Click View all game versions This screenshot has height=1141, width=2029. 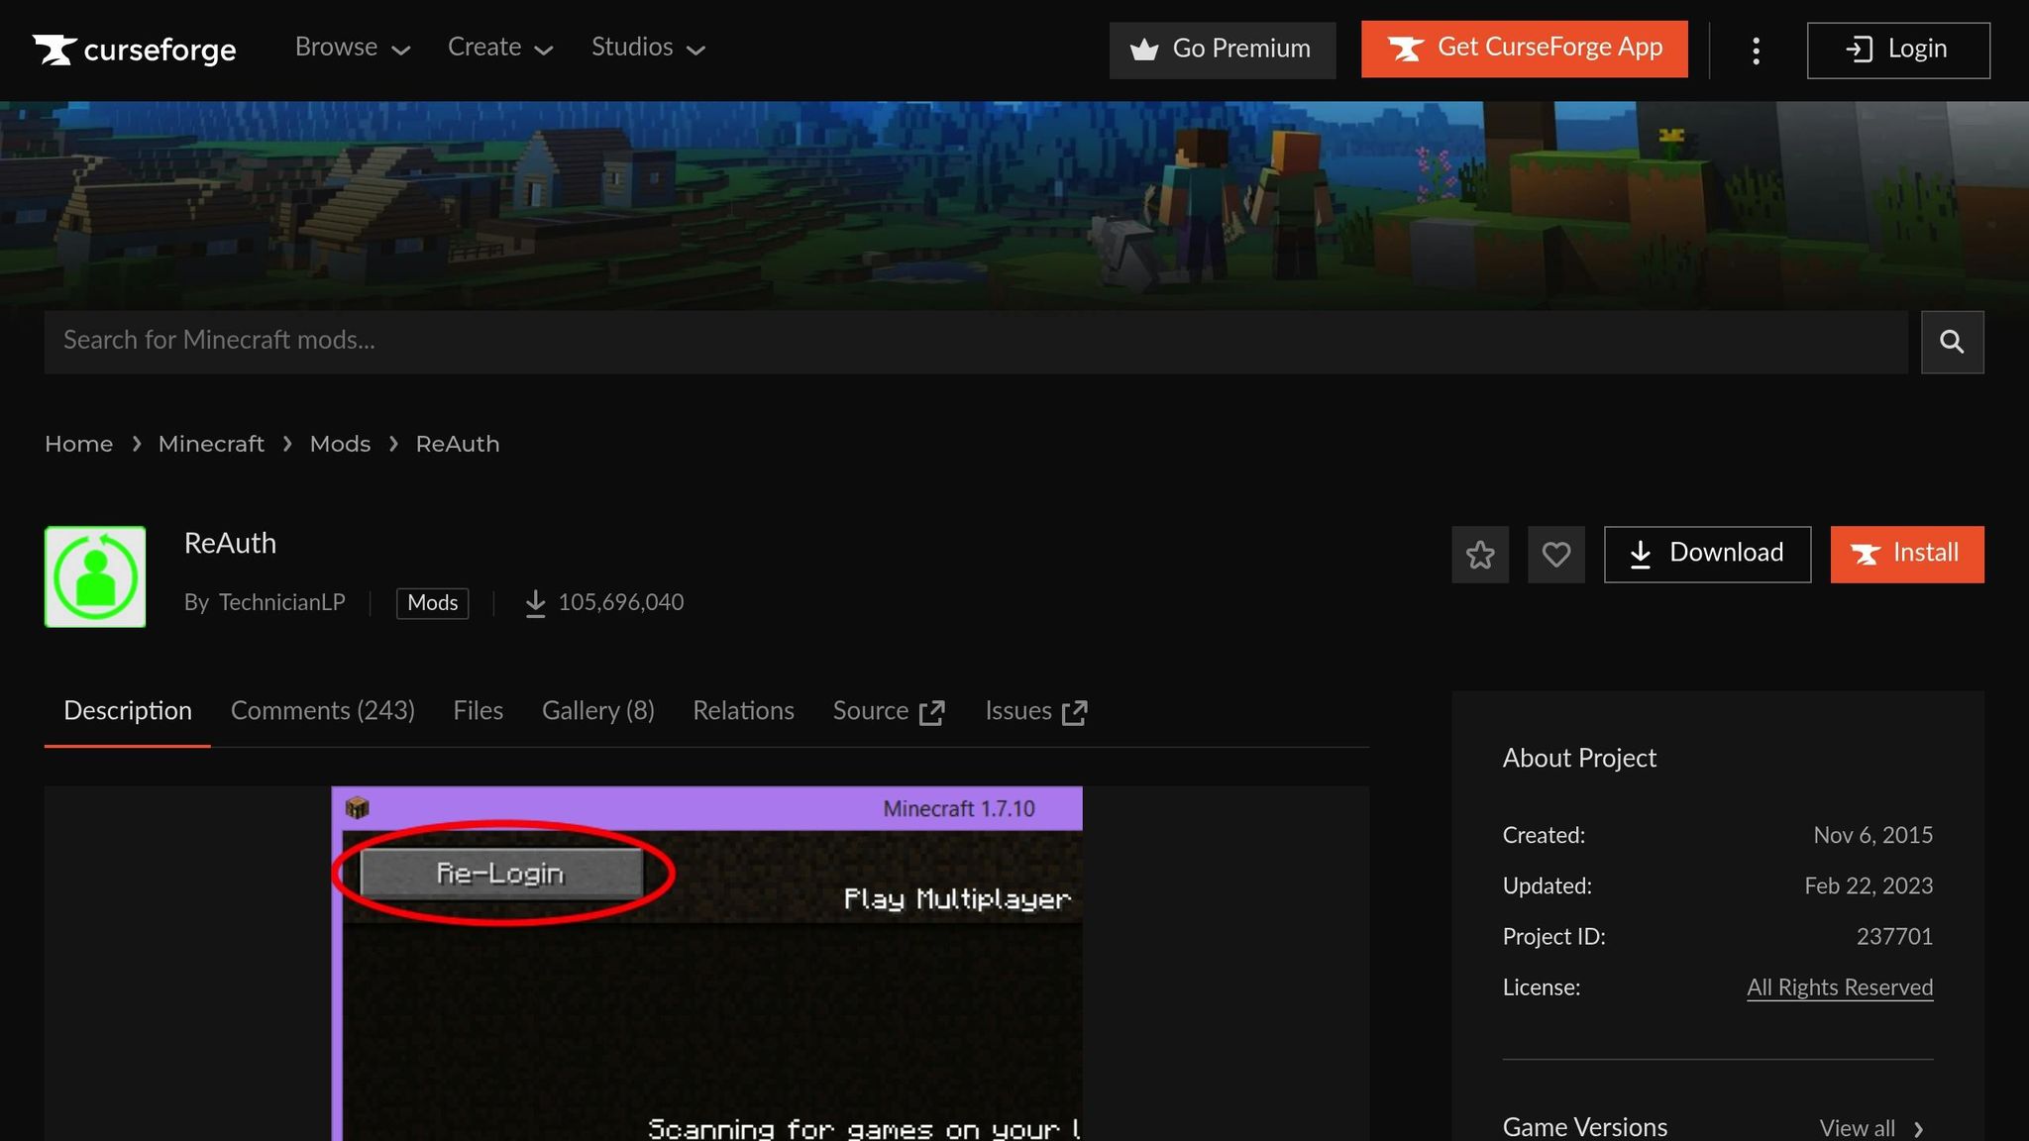click(x=1870, y=1128)
